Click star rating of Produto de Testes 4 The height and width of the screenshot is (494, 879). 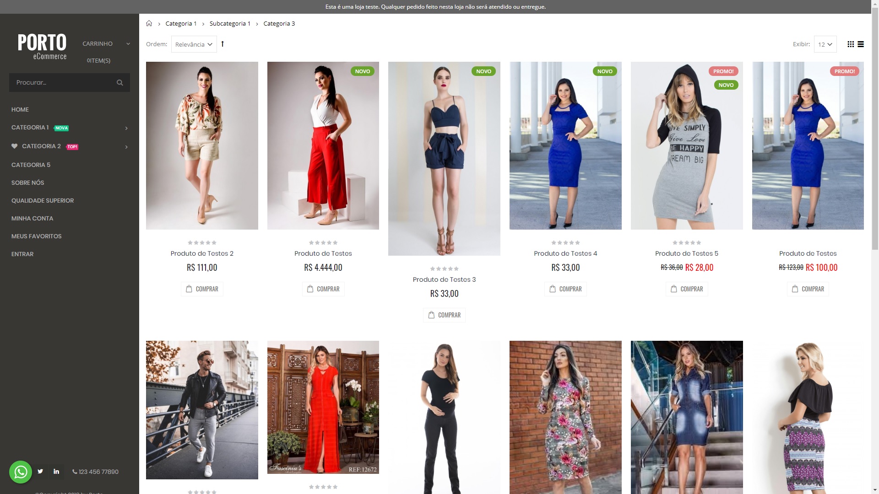tap(565, 242)
